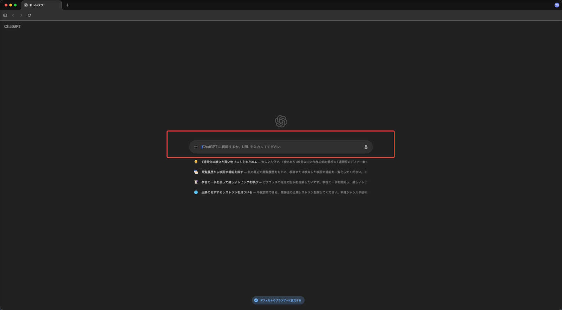
Task: Click the green maximize window button
Action: tap(15, 5)
